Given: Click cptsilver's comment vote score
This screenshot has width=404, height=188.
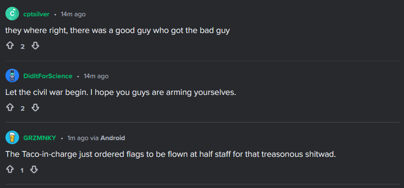Looking at the screenshot, I should 22,47.
